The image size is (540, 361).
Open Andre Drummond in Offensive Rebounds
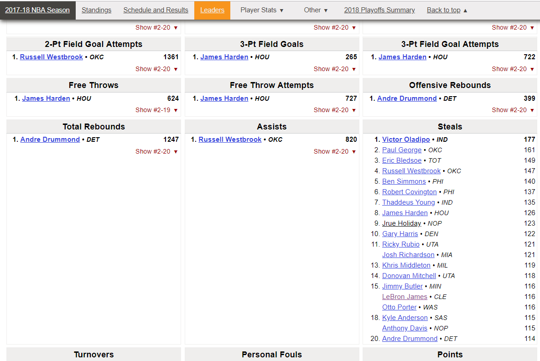[407, 98]
